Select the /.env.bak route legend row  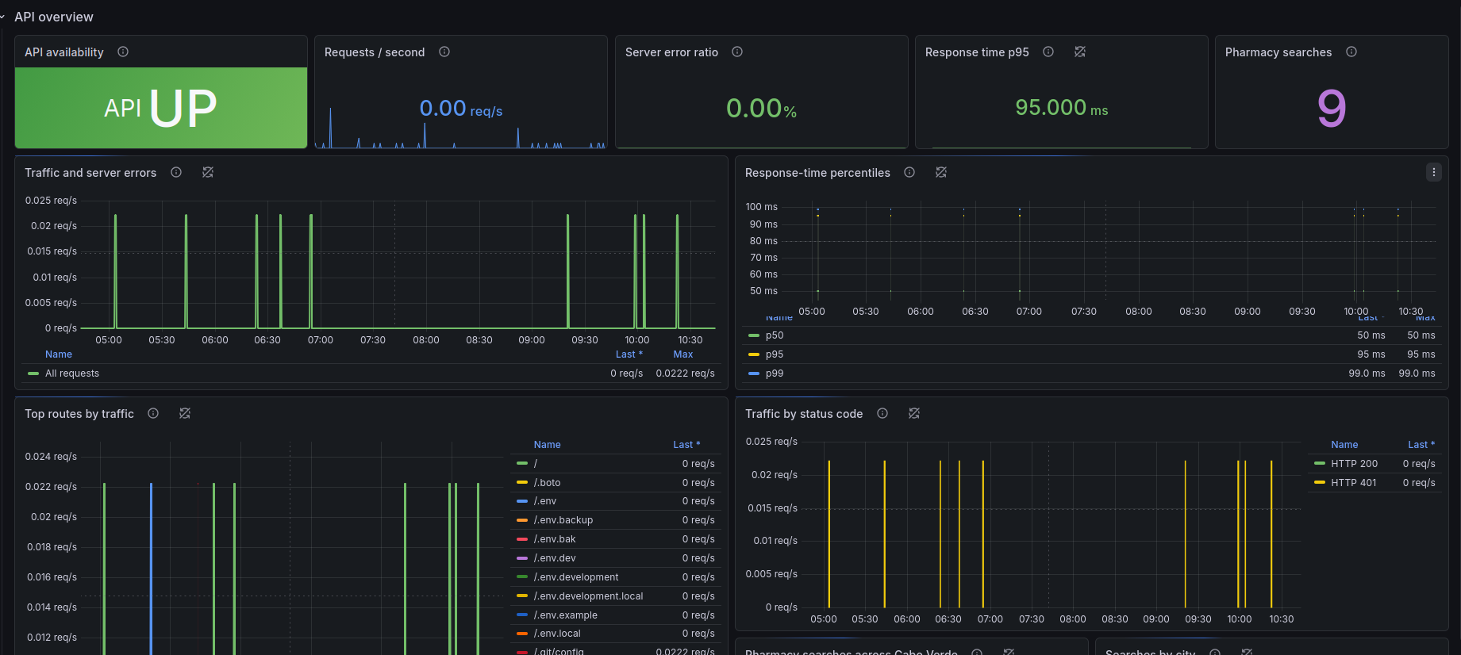tap(616, 539)
